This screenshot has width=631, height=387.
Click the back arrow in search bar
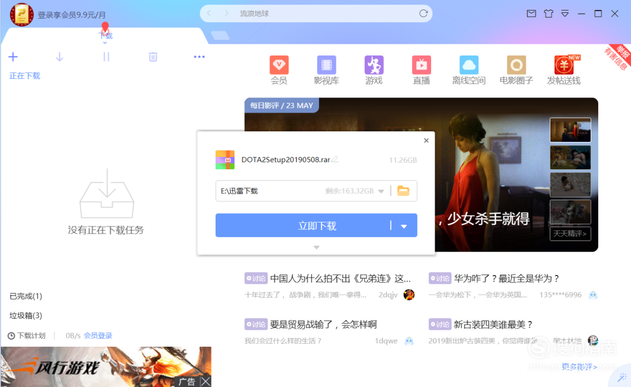pyautogui.click(x=209, y=13)
